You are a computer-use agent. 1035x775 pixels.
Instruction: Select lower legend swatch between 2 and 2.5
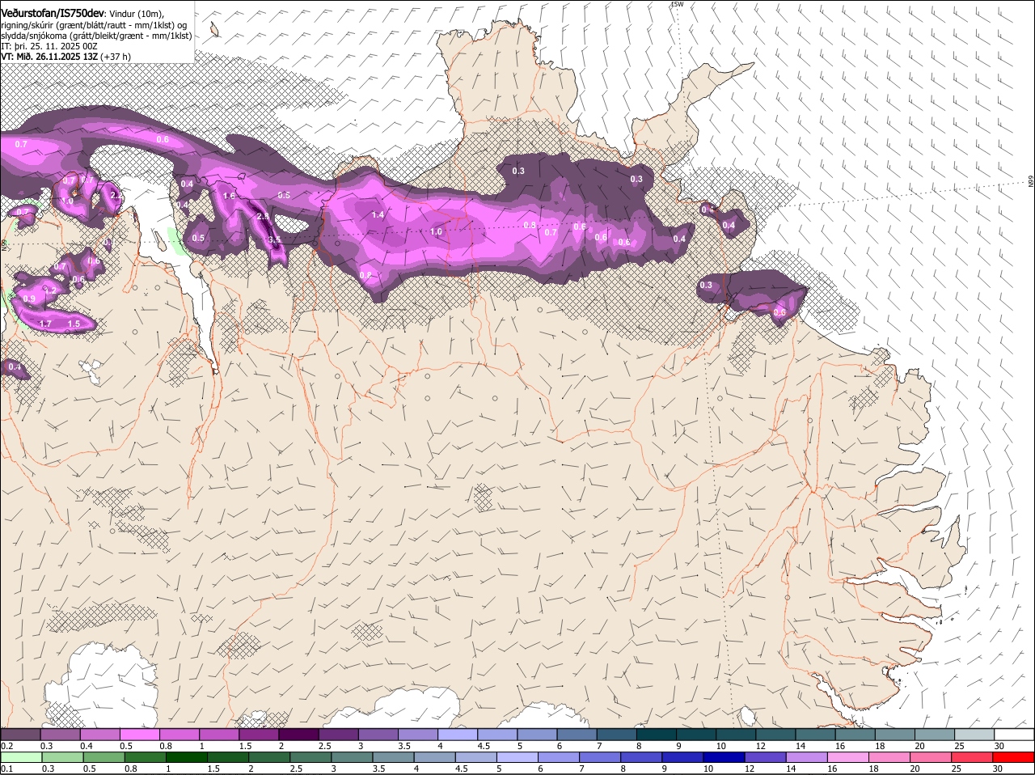268,757
